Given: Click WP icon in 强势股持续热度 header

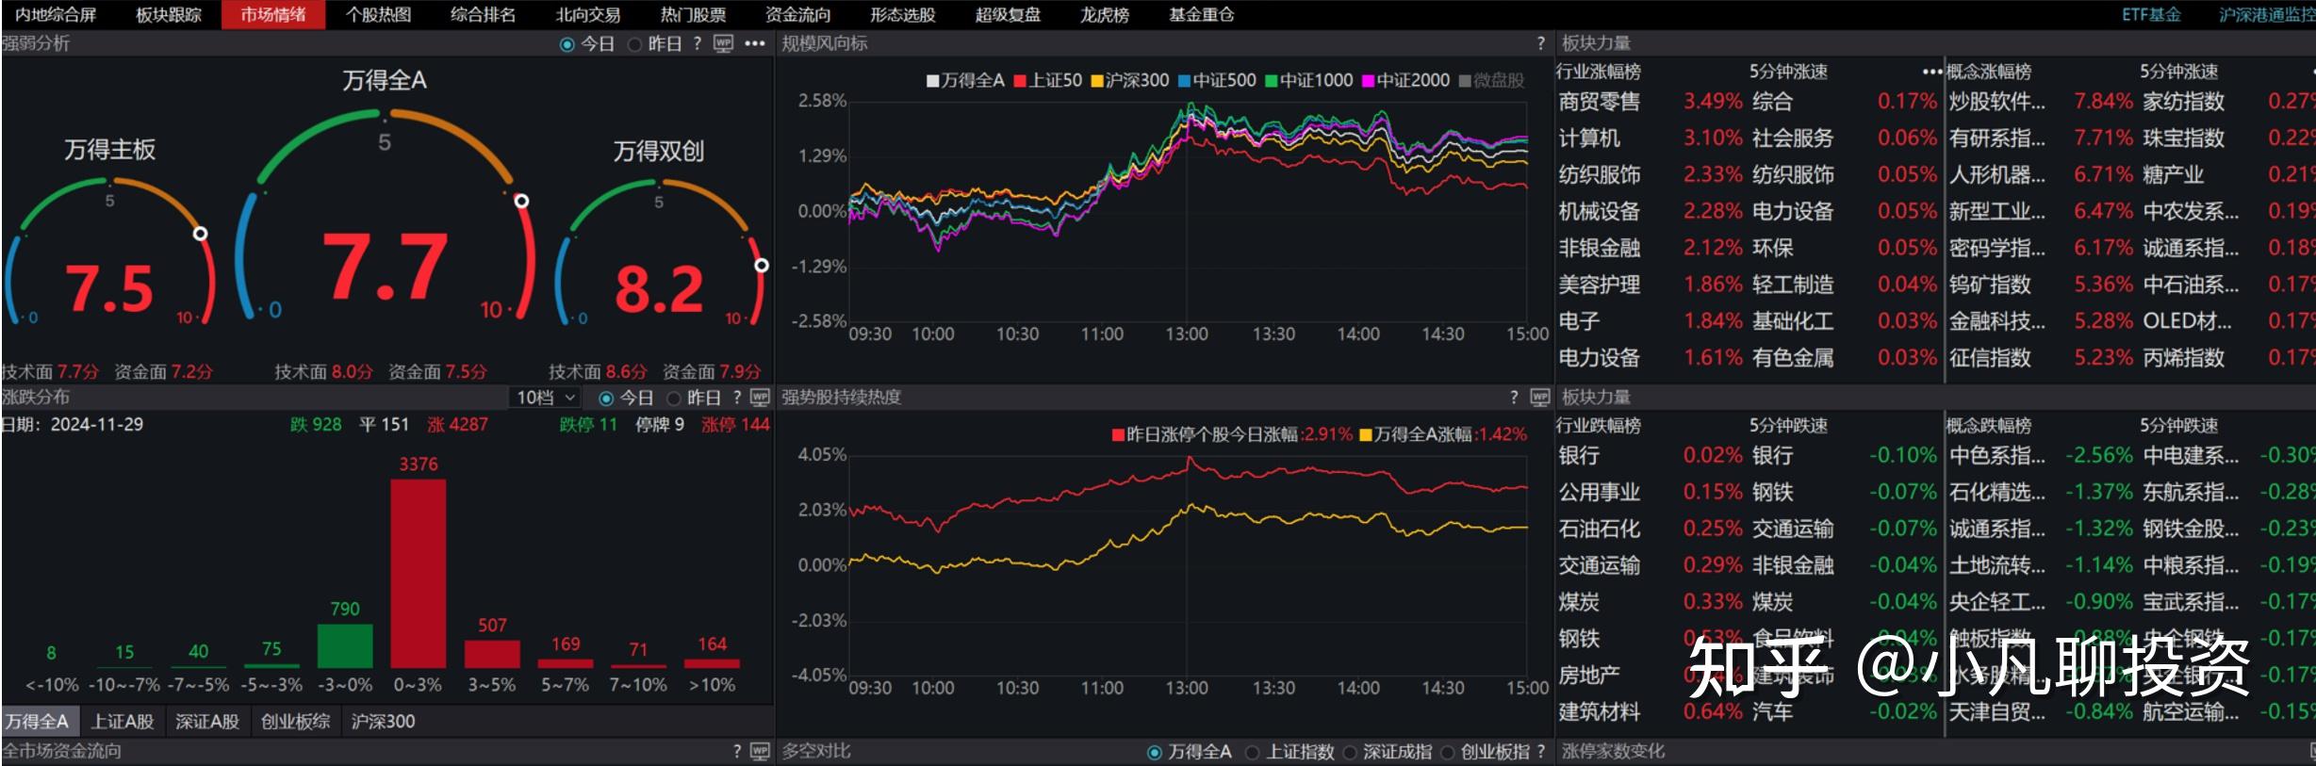Looking at the screenshot, I should coord(1540,398).
